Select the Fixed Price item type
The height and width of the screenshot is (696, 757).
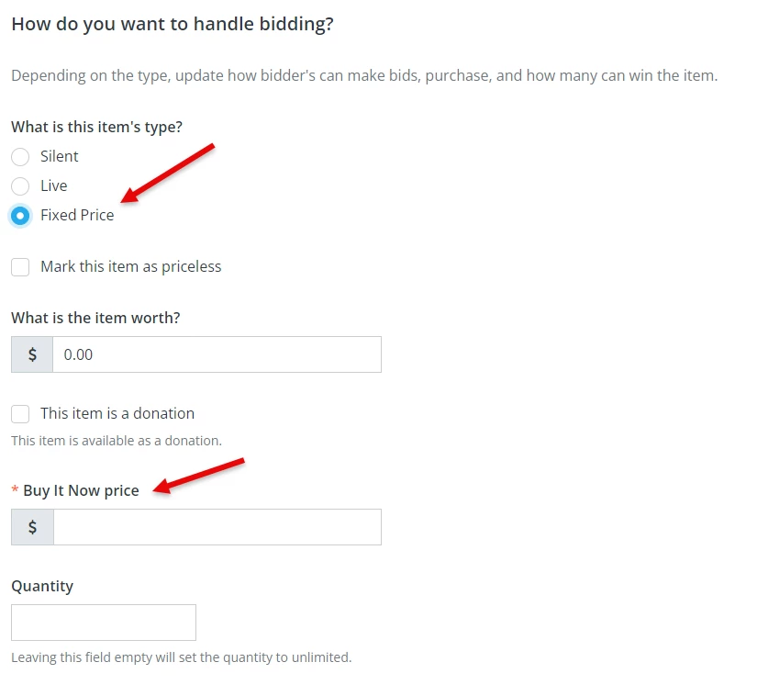pos(20,215)
